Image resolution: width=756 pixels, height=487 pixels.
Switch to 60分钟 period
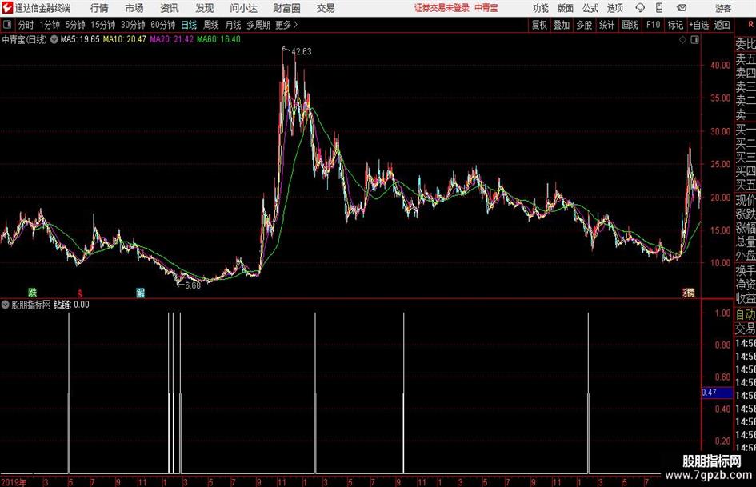tap(163, 25)
